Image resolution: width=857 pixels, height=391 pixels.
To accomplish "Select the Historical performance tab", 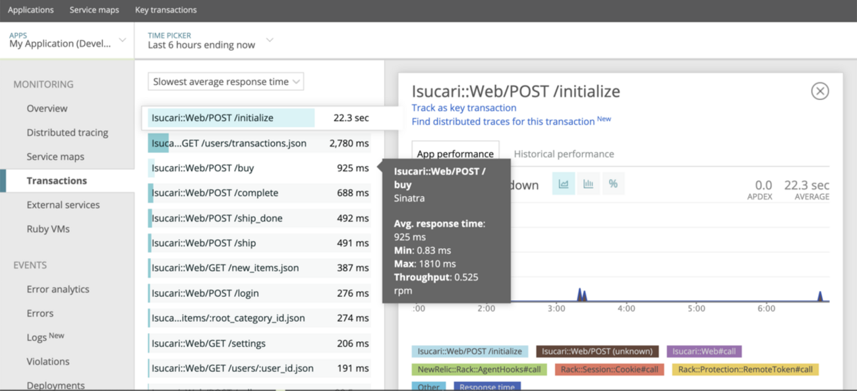I will (564, 153).
